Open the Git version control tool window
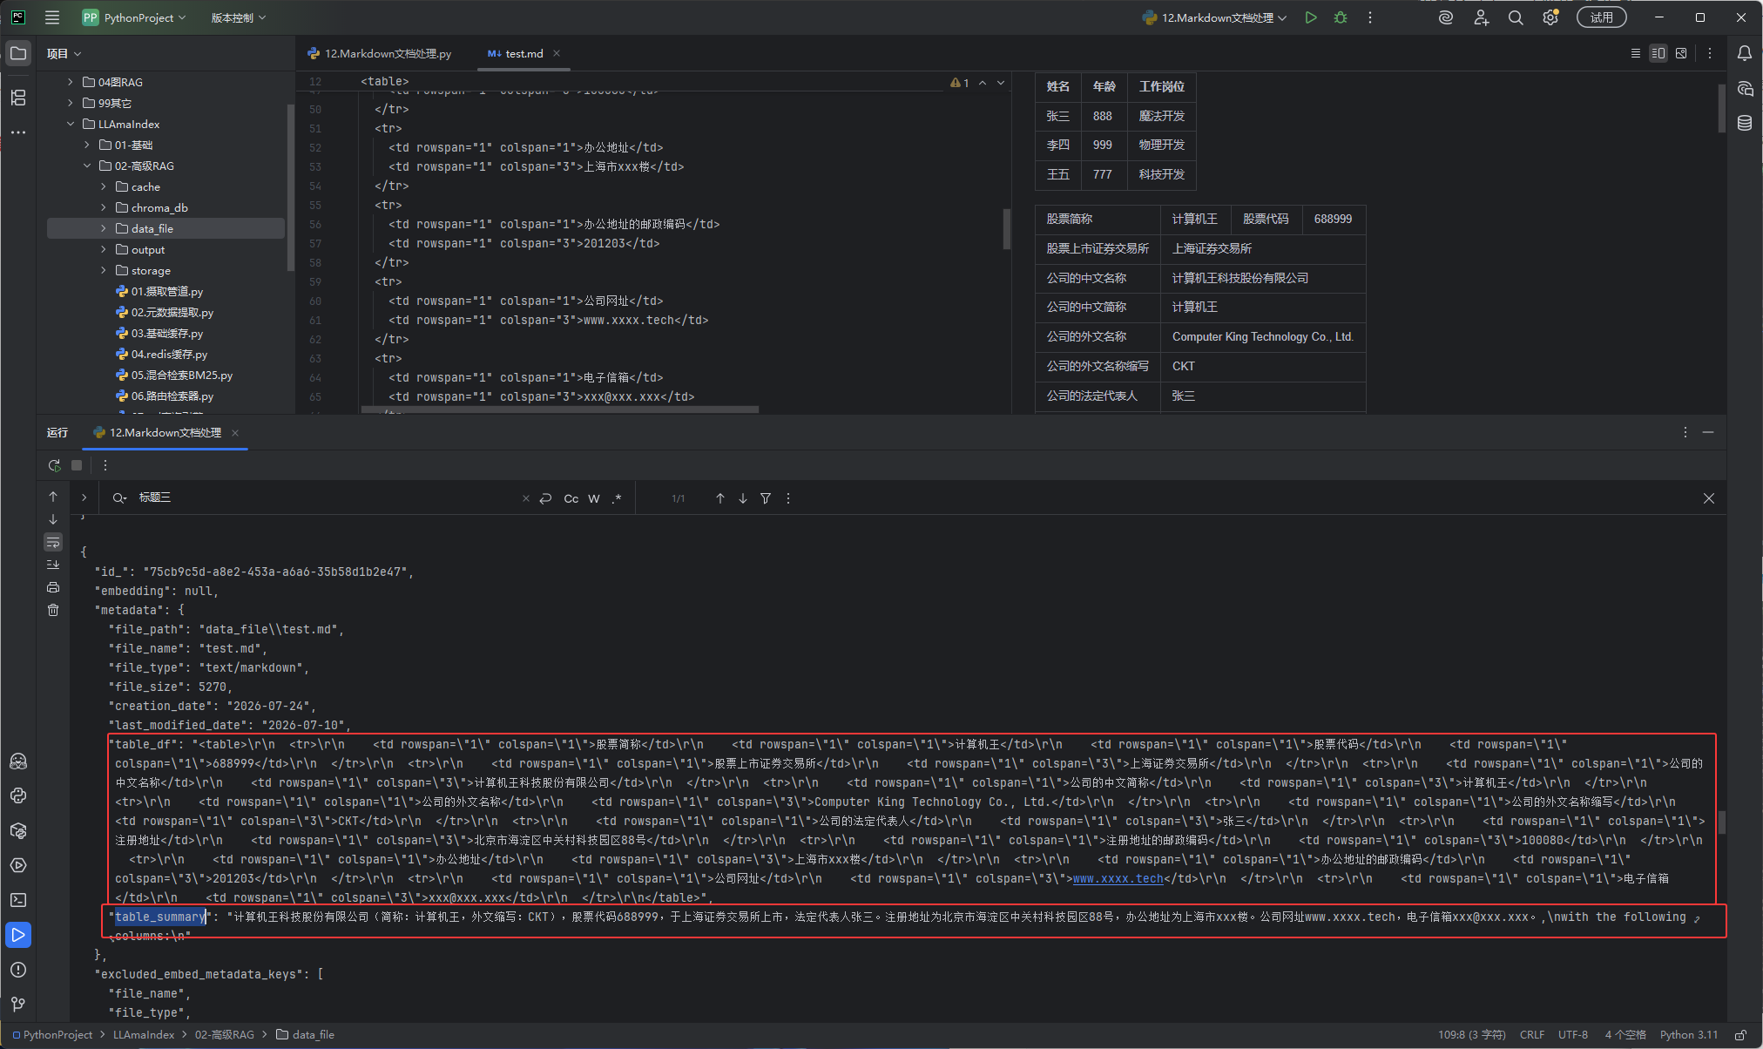Screen dimensions: 1763x1049 [x=18, y=1005]
